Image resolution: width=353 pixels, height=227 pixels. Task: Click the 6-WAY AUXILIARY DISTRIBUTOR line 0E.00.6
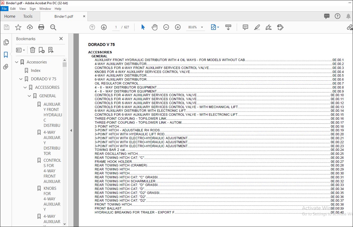click(219, 80)
